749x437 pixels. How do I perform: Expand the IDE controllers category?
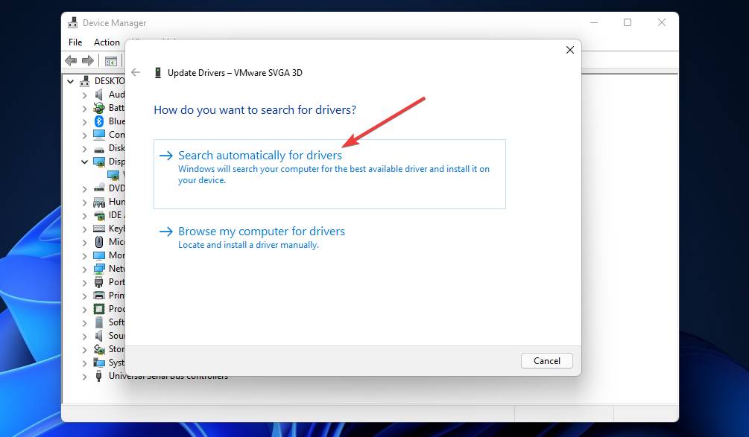point(84,216)
